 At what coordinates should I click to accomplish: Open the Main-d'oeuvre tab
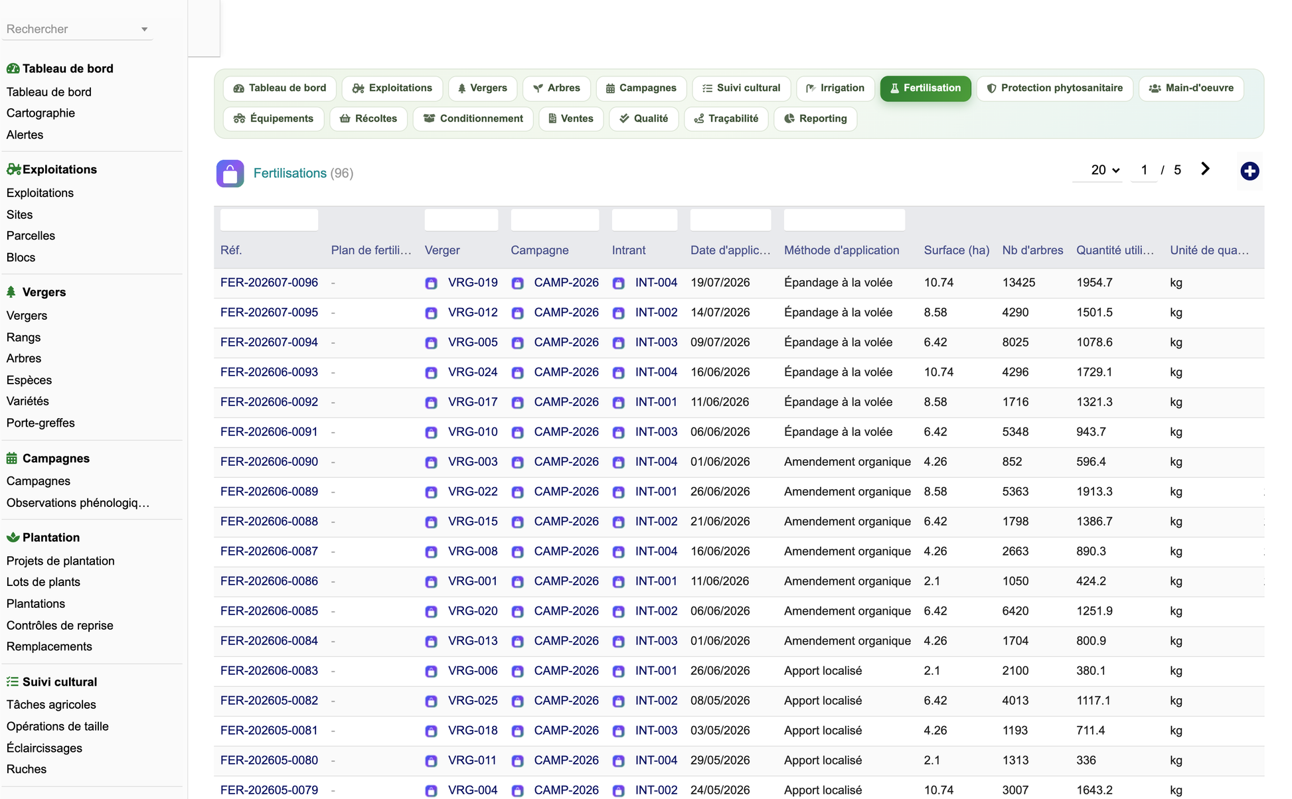pyautogui.click(x=1191, y=88)
